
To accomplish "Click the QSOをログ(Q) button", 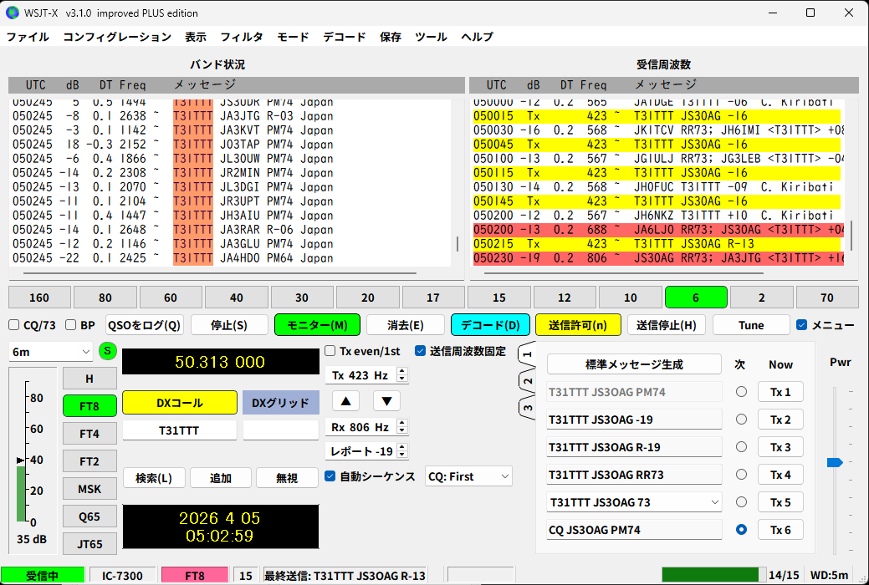I will pyautogui.click(x=145, y=325).
